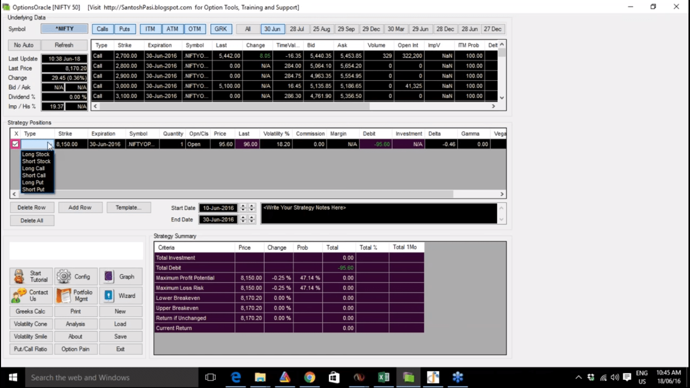
Task: Open the Config gear button
Action: click(x=76, y=276)
